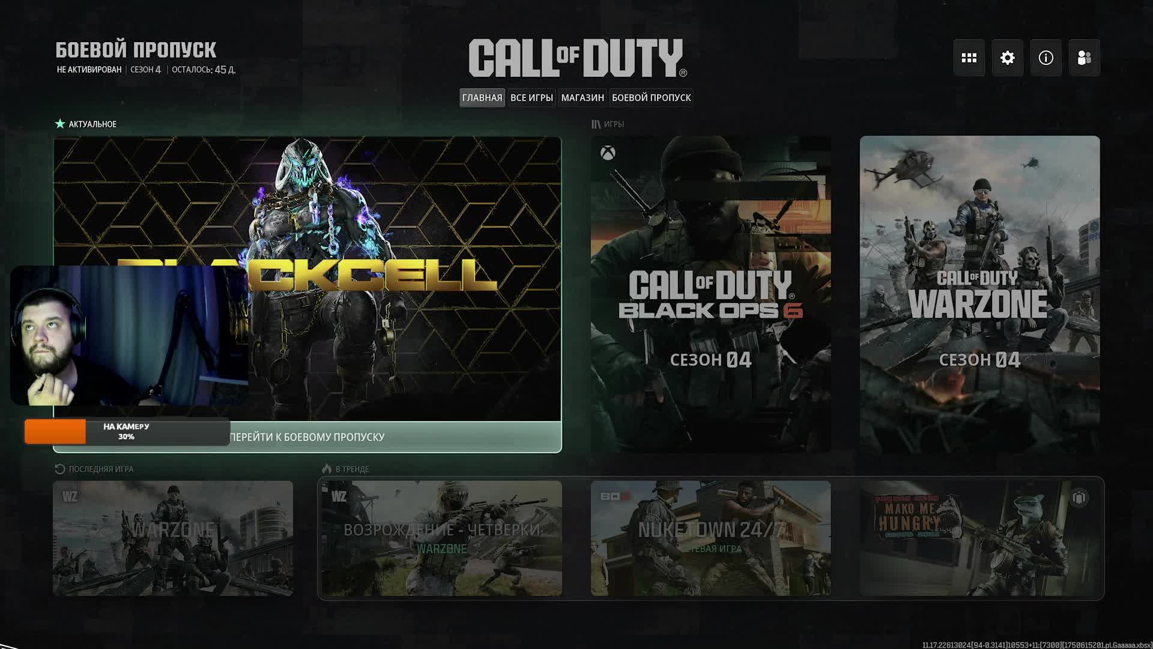Click the library icon beside ИГРЫ
Image resolution: width=1153 pixels, height=649 pixels.
coord(596,124)
